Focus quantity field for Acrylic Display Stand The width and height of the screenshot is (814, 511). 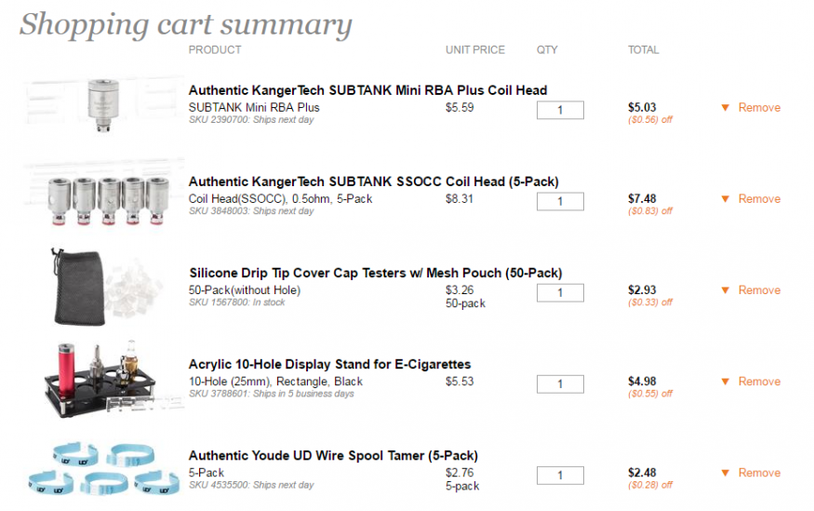pyautogui.click(x=560, y=383)
